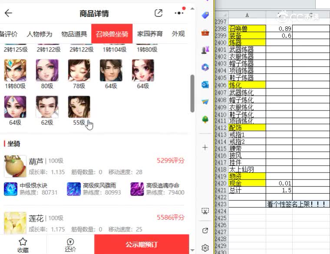Screen dimensions: 330x254
Task: Select the 看个性签名上架 cell
Action: [298, 204]
